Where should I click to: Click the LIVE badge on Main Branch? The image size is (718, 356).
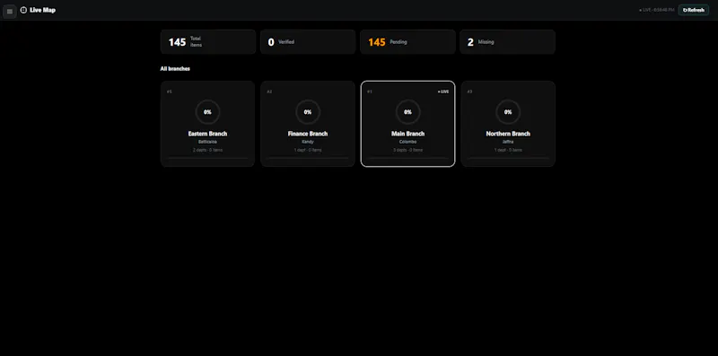coord(443,91)
